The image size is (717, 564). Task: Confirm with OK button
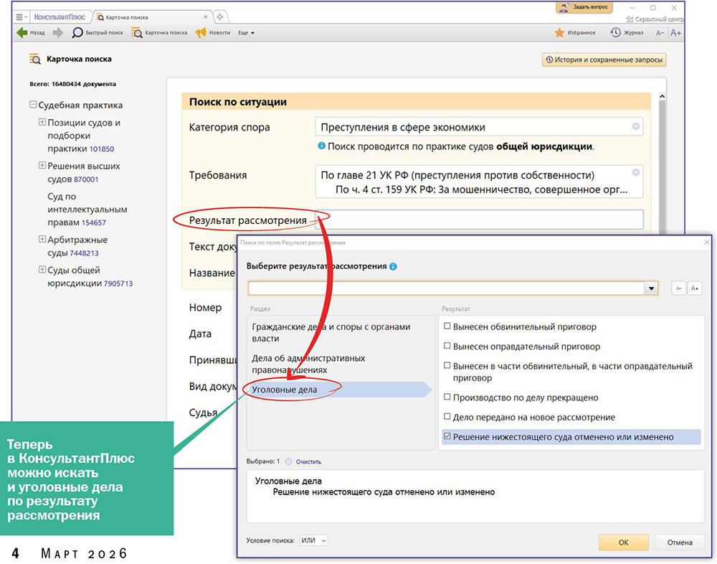623,542
